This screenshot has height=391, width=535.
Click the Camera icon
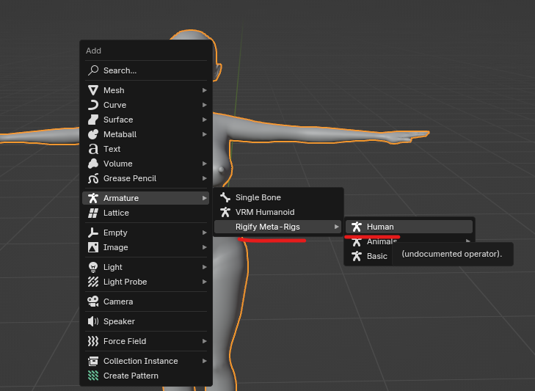93,302
